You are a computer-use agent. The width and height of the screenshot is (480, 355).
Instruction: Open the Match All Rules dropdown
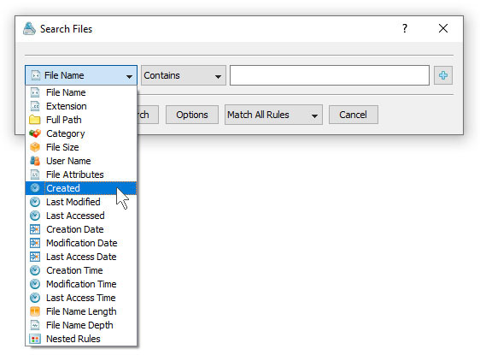tap(273, 115)
